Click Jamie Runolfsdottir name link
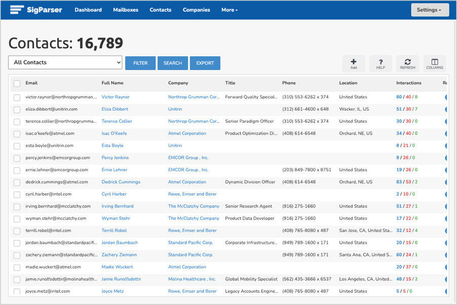Screen dimensions: 457x305 [x=121, y=279]
